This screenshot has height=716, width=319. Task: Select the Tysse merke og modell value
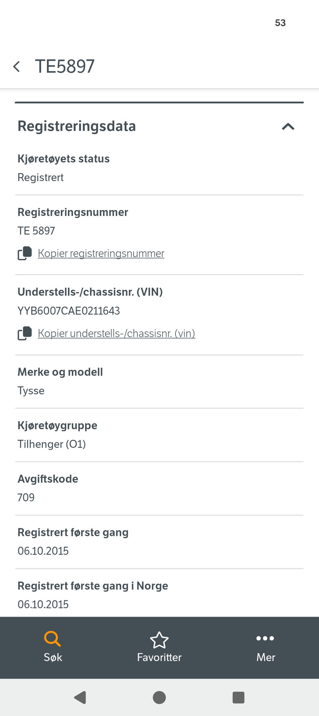(31, 391)
